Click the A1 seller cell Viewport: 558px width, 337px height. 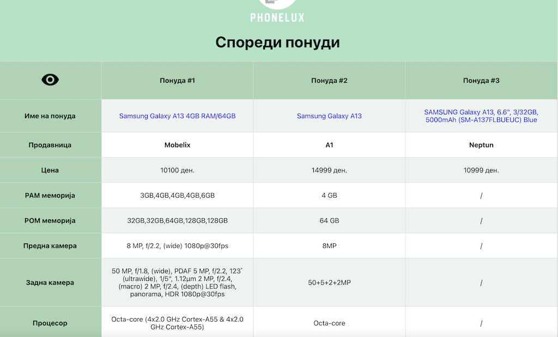(x=329, y=145)
